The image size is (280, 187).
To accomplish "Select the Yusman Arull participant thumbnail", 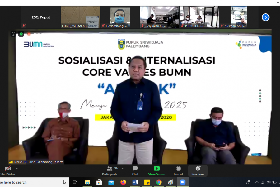I will 239,17.
